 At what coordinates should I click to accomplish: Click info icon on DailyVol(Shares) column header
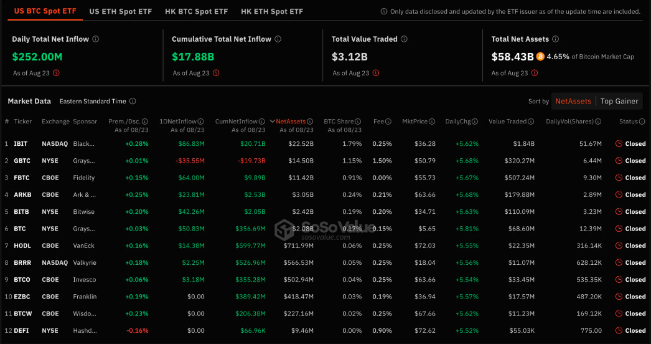(x=598, y=122)
